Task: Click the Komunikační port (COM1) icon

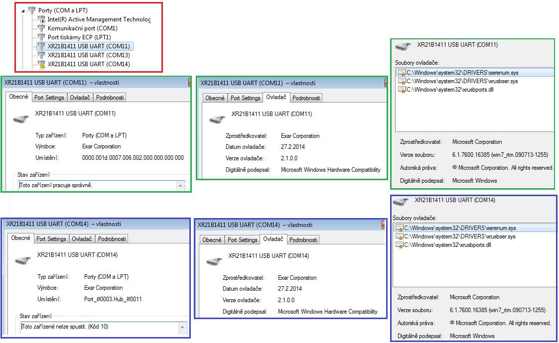Action: pyautogui.click(x=42, y=28)
